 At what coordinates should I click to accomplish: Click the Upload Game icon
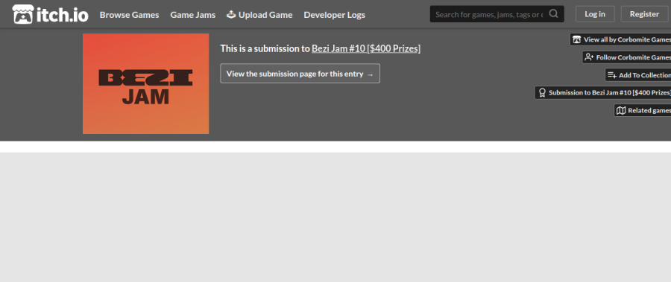(x=231, y=14)
